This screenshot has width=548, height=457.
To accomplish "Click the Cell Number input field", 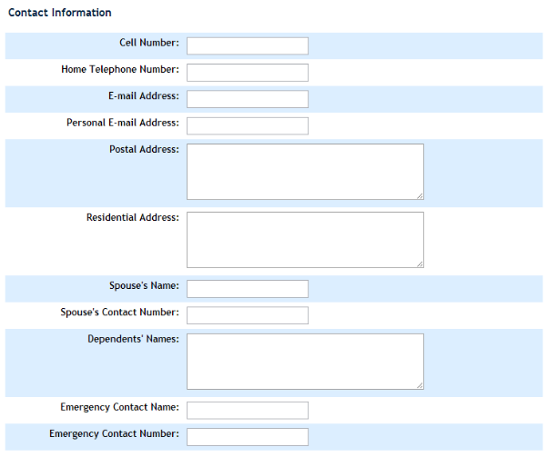I will 248,45.
